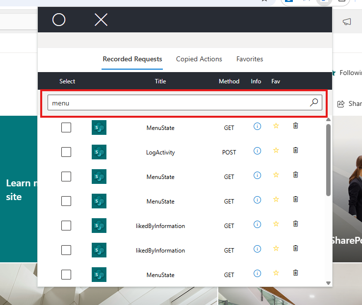Image resolution: width=362 pixels, height=305 pixels.
Task: Select the Recorded Requests tab
Action: point(132,59)
